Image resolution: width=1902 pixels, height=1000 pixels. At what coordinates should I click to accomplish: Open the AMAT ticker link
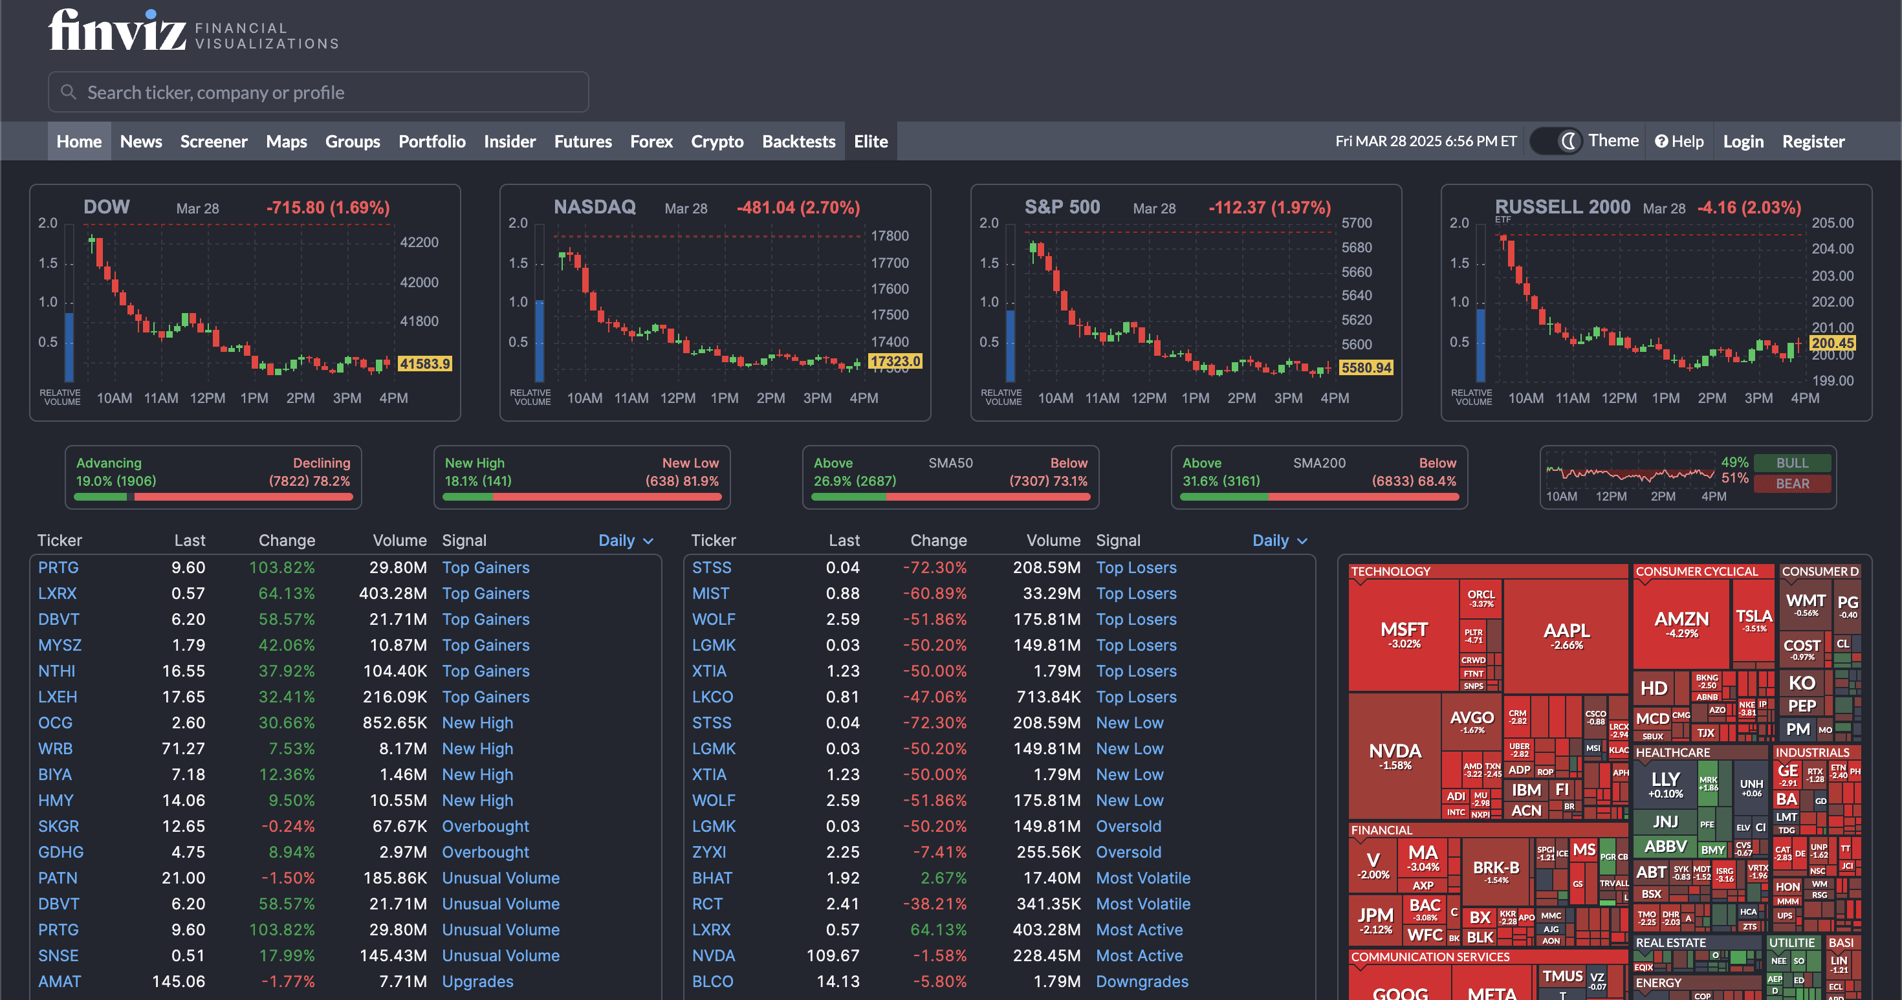click(x=60, y=981)
